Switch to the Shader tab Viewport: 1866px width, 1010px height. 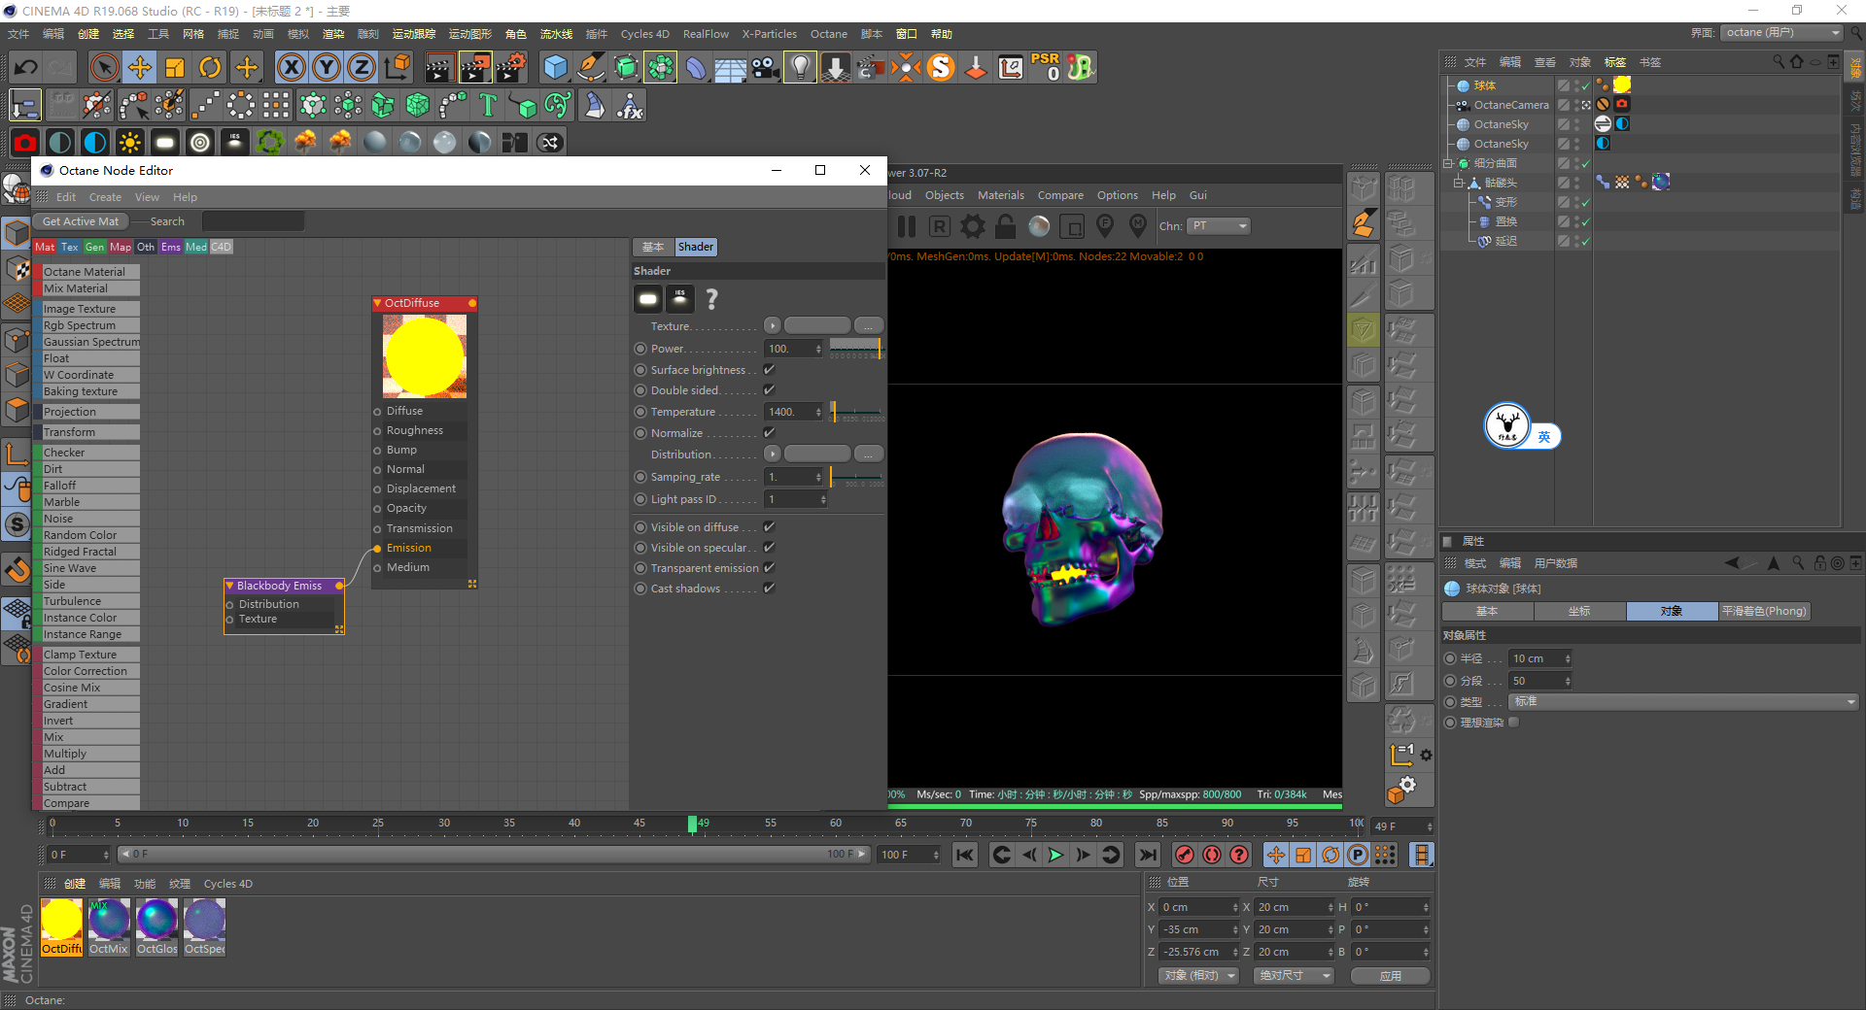[x=695, y=247]
